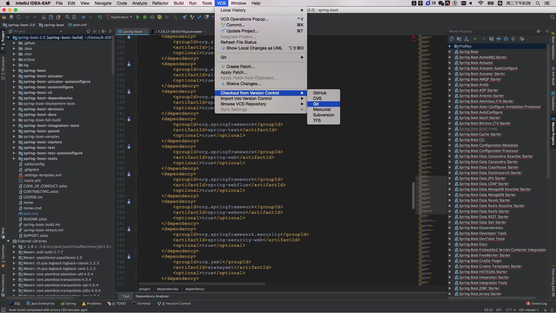Click the Save All toolbar icon

tap(11, 17)
